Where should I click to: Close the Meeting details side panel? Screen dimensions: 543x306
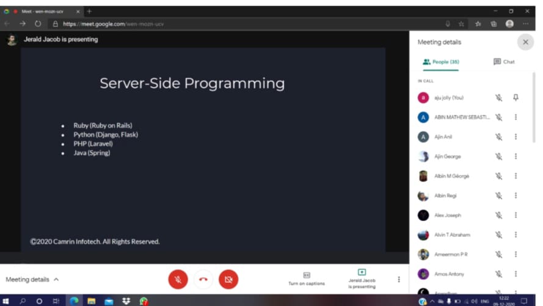point(525,42)
